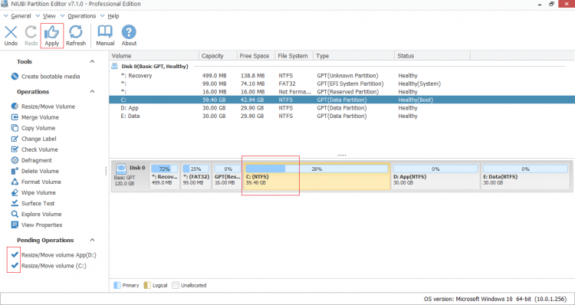
Task: Select the GPT(EFI System Partition) row
Action: (x=342, y=84)
